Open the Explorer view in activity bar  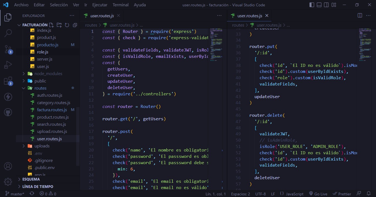8,18
